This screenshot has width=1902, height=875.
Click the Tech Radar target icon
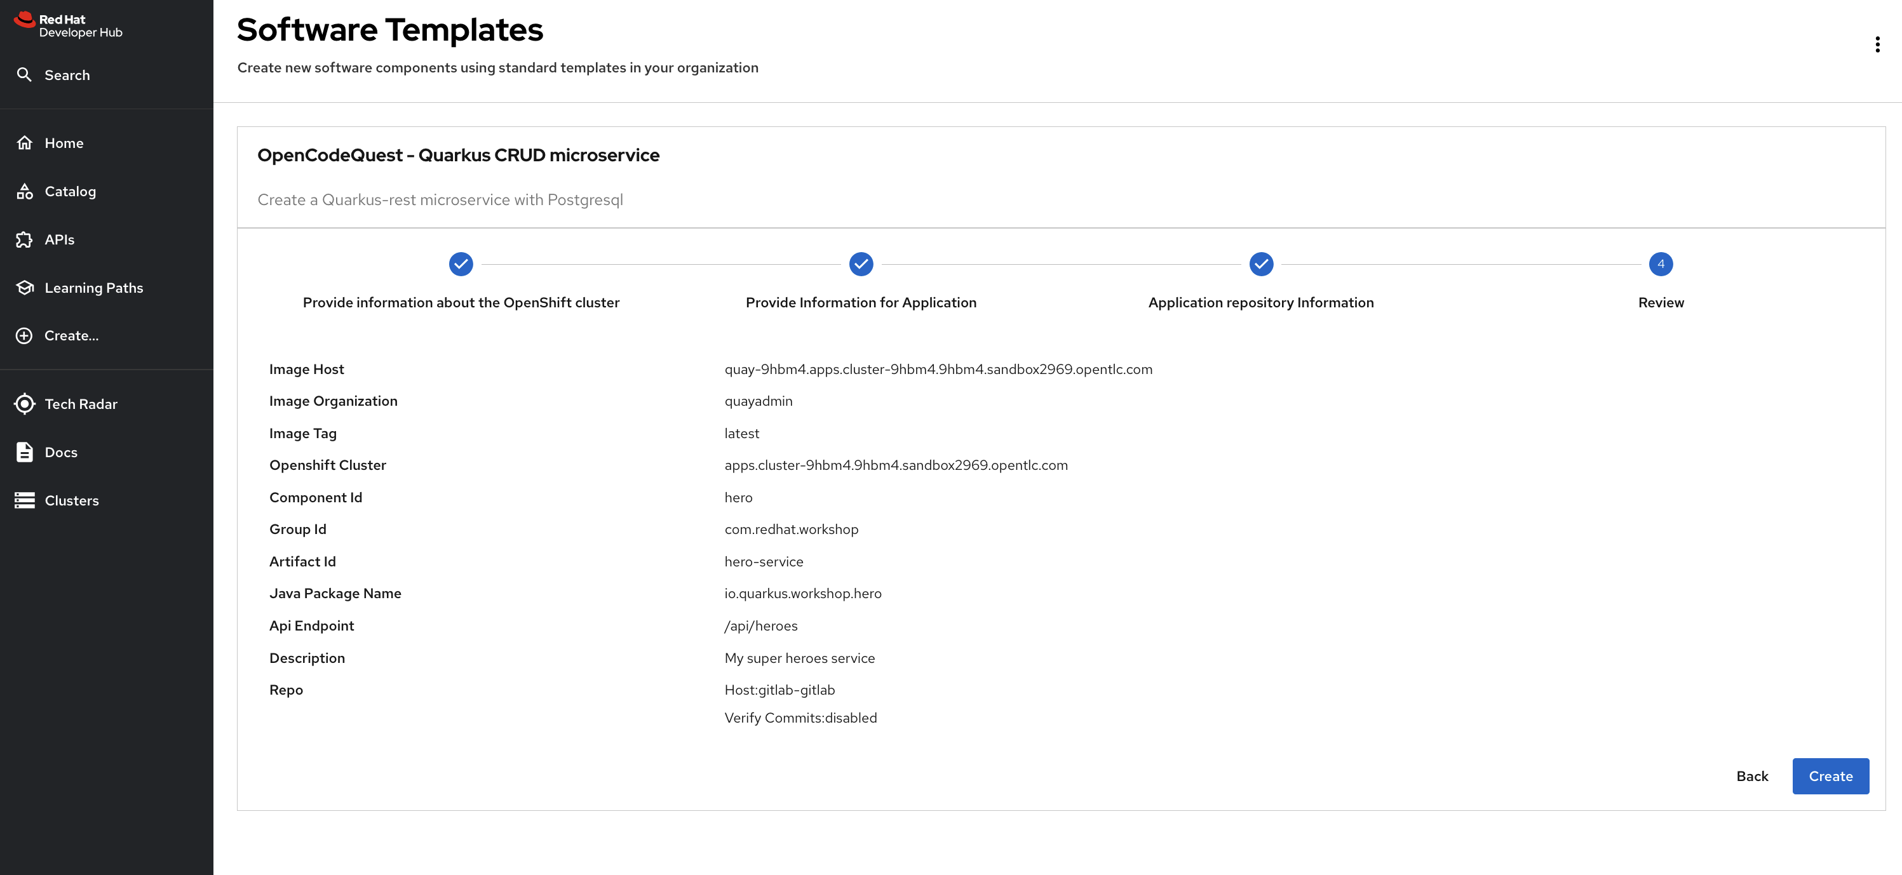24,404
